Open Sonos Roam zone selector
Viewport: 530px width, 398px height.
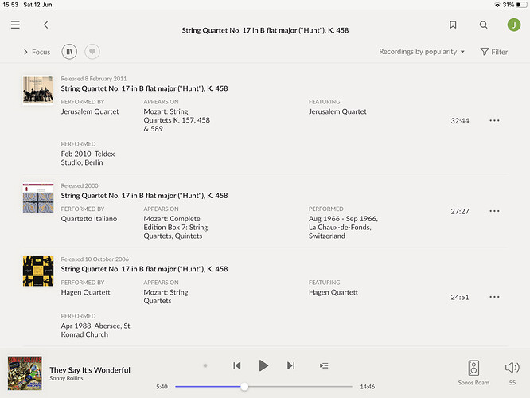(x=473, y=373)
